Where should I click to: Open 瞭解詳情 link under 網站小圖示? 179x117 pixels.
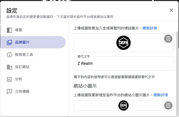161,95
